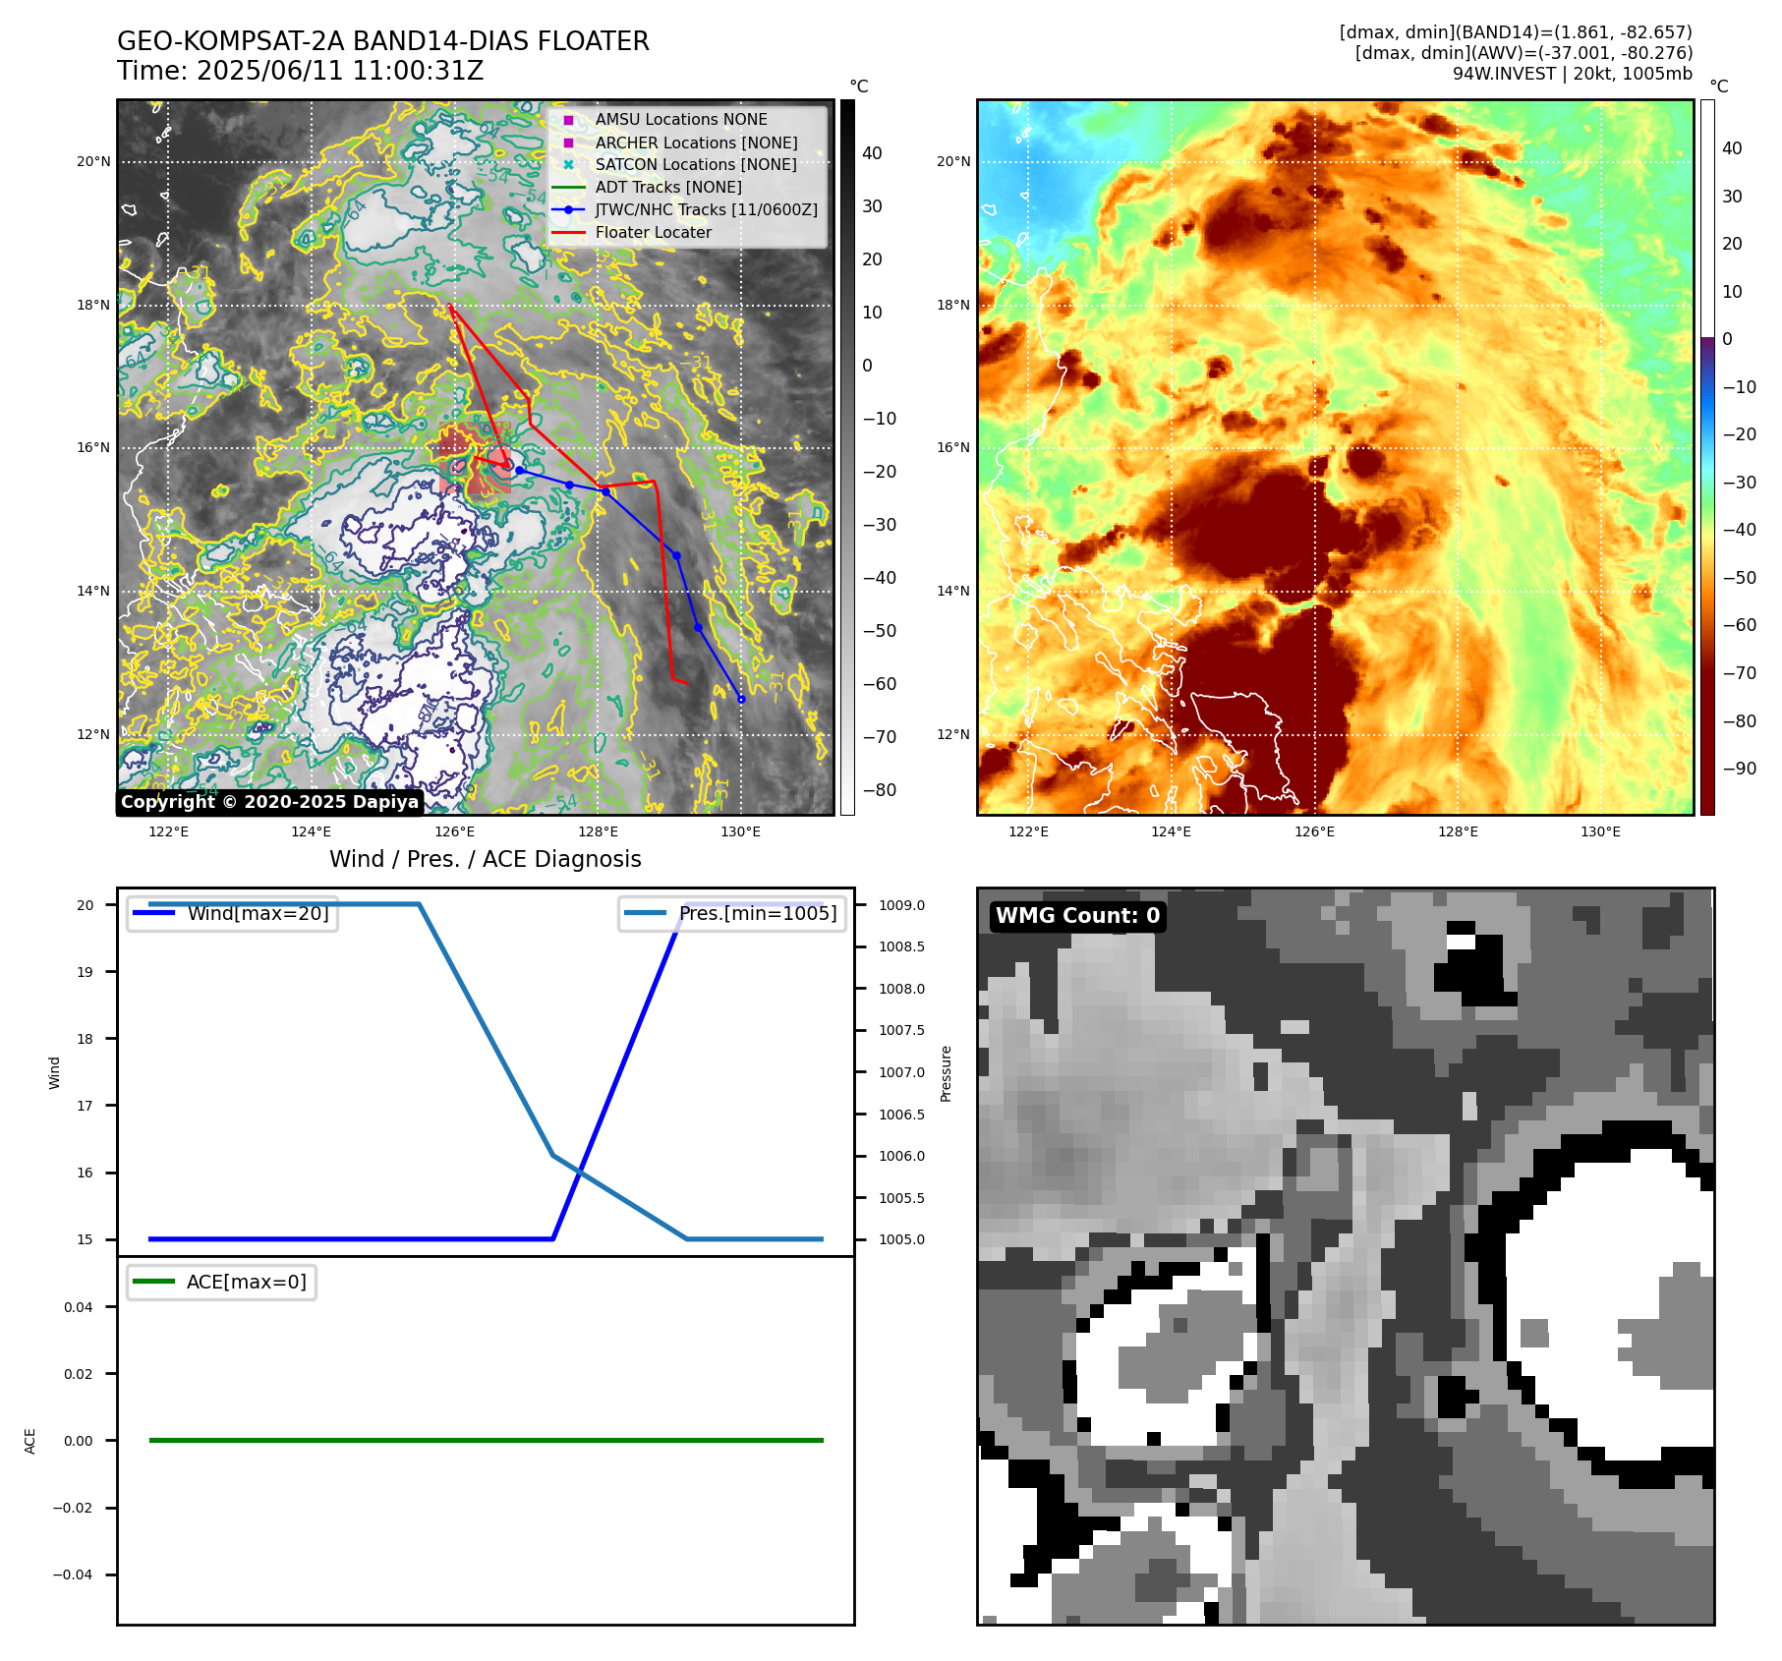Click the magenta AMSU legend marker
Viewport: 1782px width, 1661px height.
tap(568, 120)
